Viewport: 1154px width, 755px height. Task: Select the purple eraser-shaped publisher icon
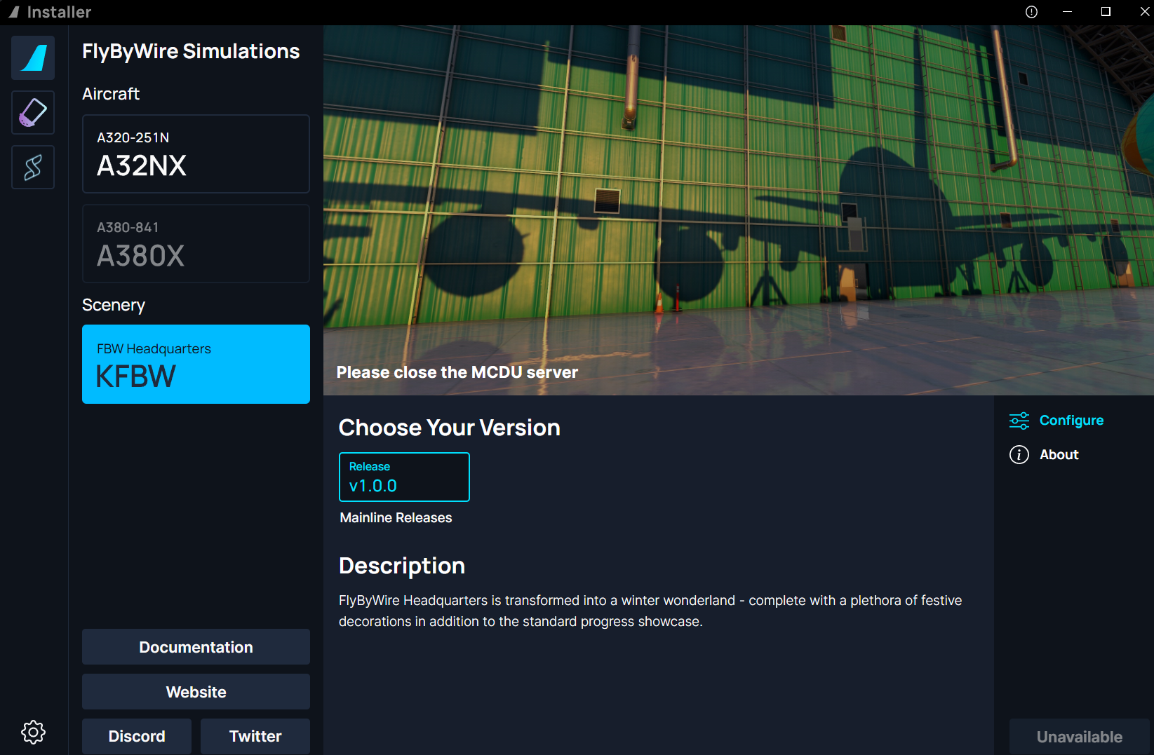[33, 112]
